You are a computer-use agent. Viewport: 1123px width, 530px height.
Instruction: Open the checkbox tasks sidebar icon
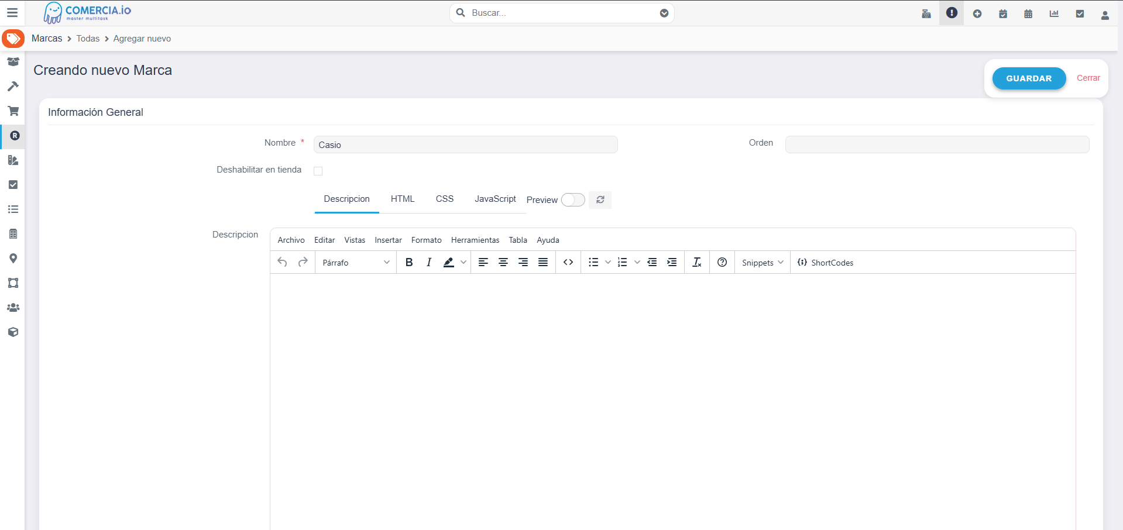[13, 184]
